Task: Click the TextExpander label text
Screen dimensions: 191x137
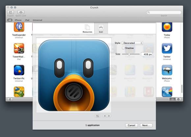Action: coord(19,35)
